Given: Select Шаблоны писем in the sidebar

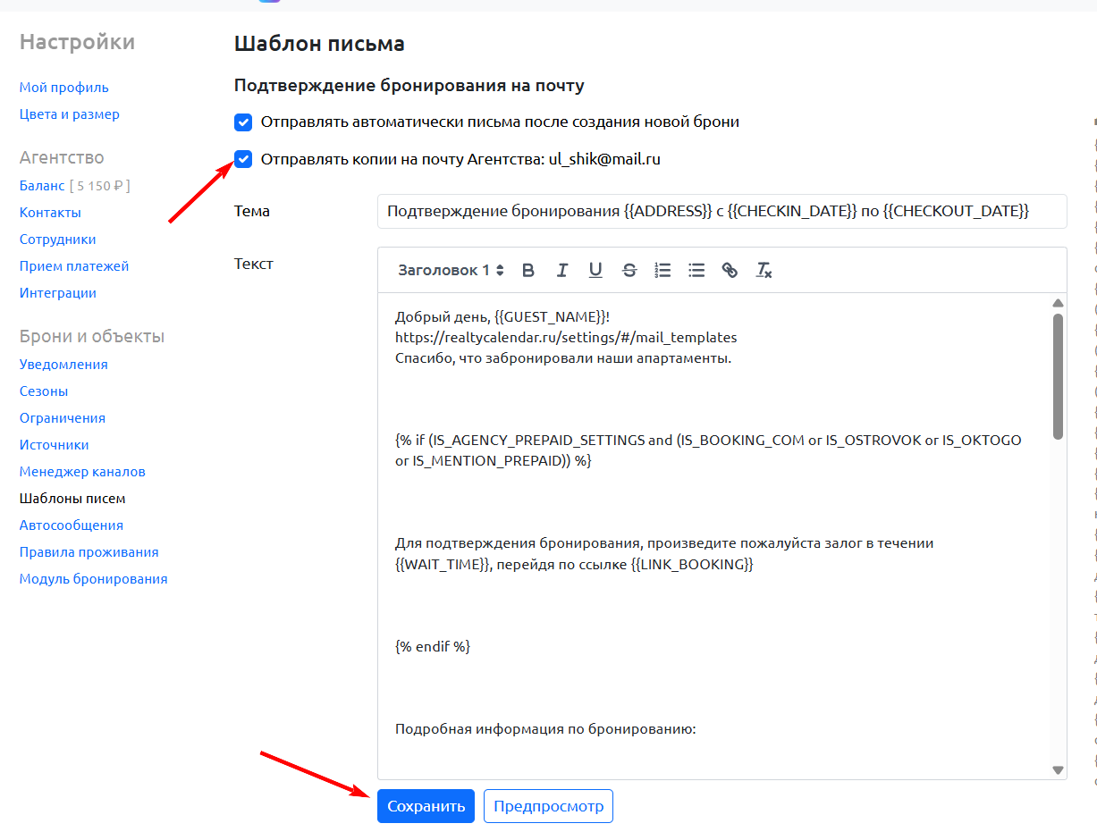Looking at the screenshot, I should 72,499.
